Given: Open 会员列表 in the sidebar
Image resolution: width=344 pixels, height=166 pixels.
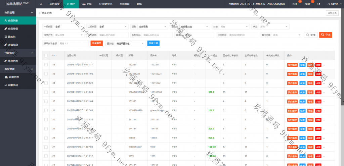Looking at the screenshot, I should tap(18, 20).
